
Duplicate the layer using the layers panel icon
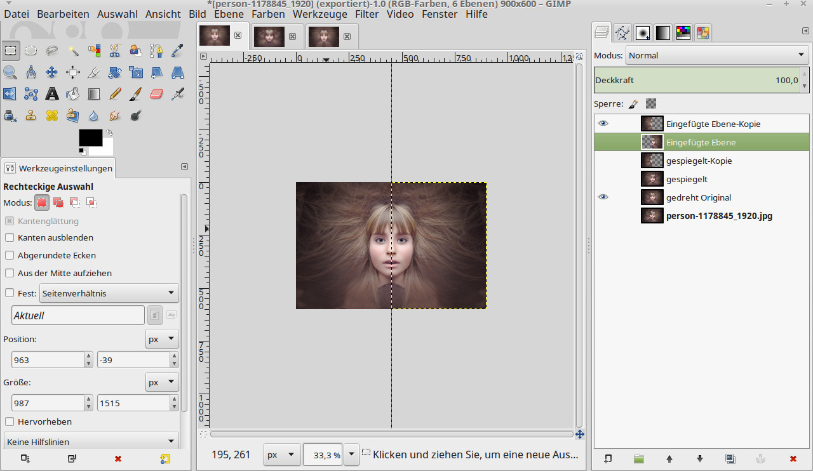[730, 458]
